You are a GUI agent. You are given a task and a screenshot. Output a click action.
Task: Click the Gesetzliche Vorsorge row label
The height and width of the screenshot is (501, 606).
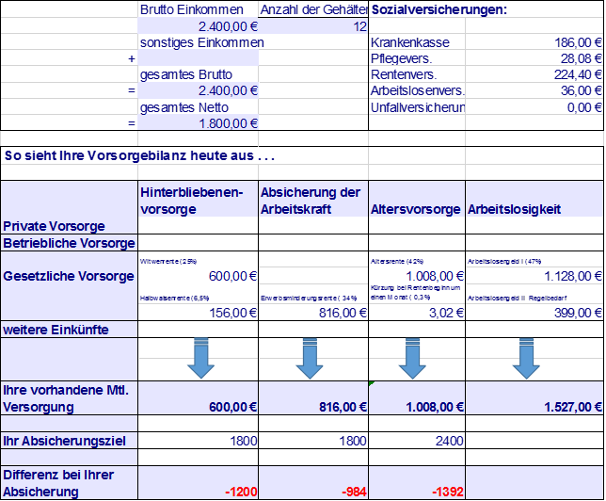[x=69, y=276]
